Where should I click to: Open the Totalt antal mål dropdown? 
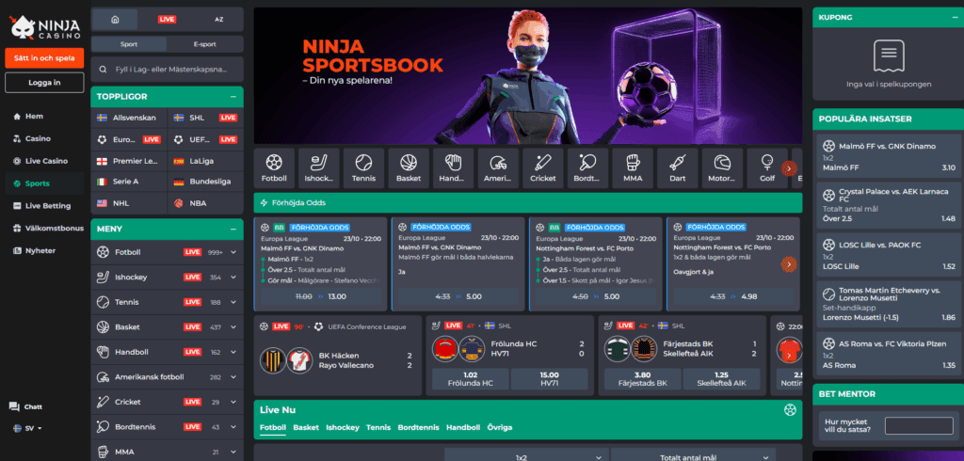tap(694, 456)
